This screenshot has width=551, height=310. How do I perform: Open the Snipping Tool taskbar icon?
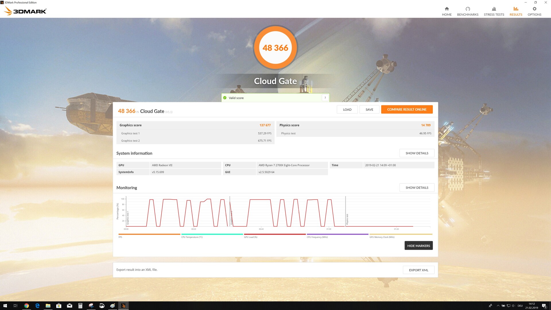point(91,306)
